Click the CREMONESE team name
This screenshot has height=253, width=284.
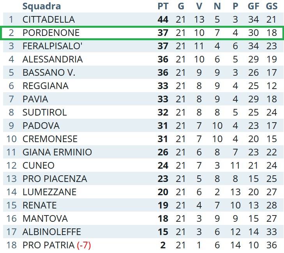coord(50,139)
